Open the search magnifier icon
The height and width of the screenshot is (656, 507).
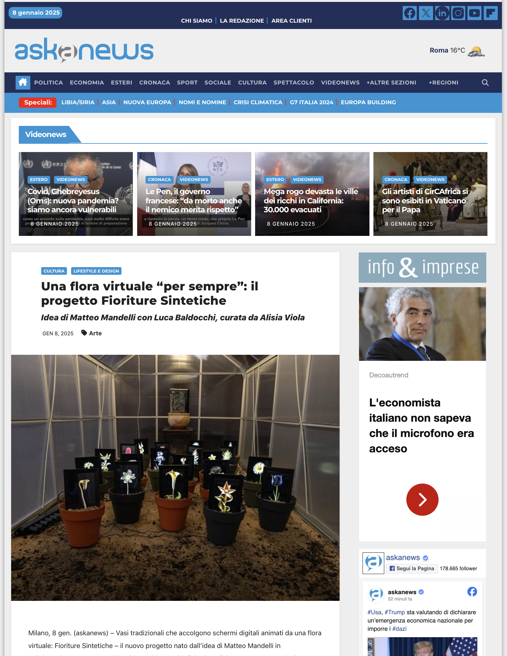pyautogui.click(x=485, y=83)
